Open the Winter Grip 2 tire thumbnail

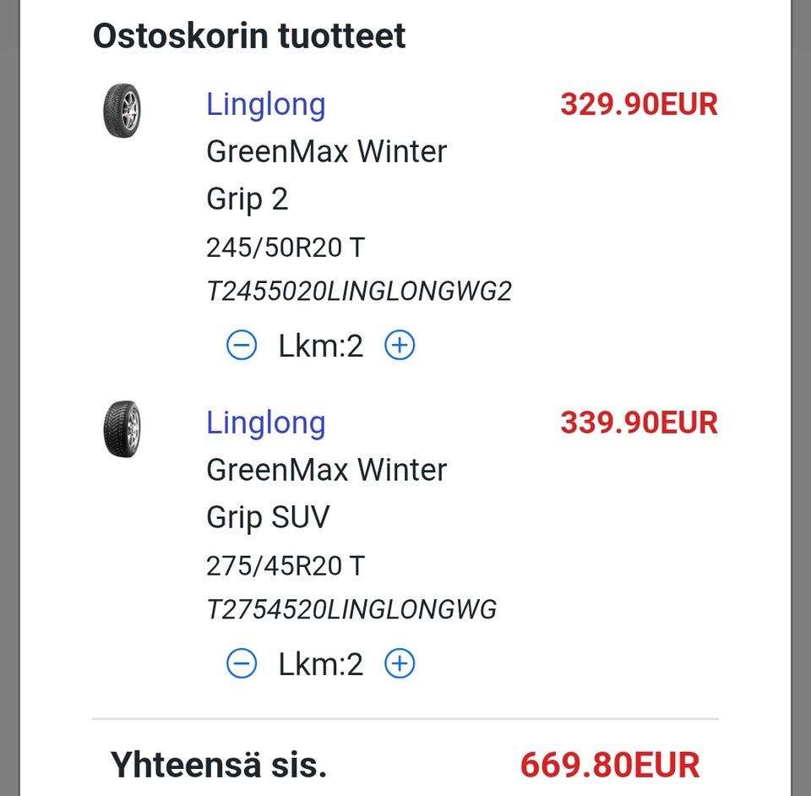(122, 111)
